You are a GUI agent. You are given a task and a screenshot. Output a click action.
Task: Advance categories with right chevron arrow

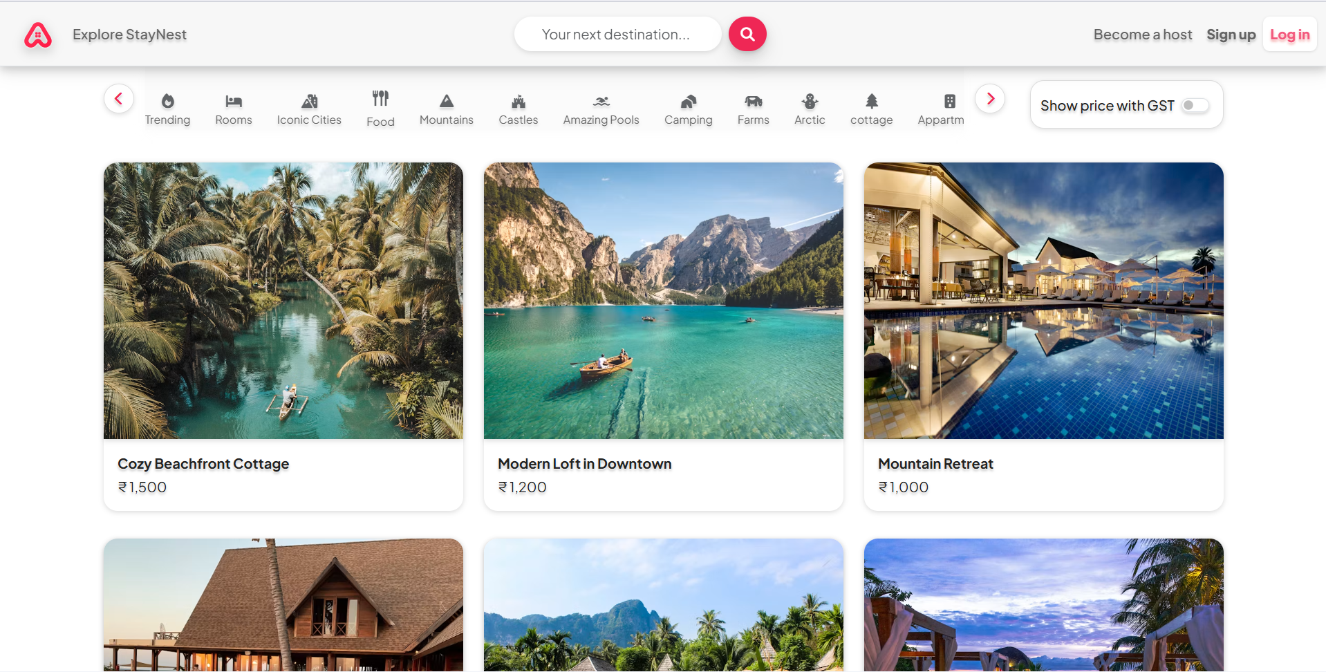(x=990, y=99)
